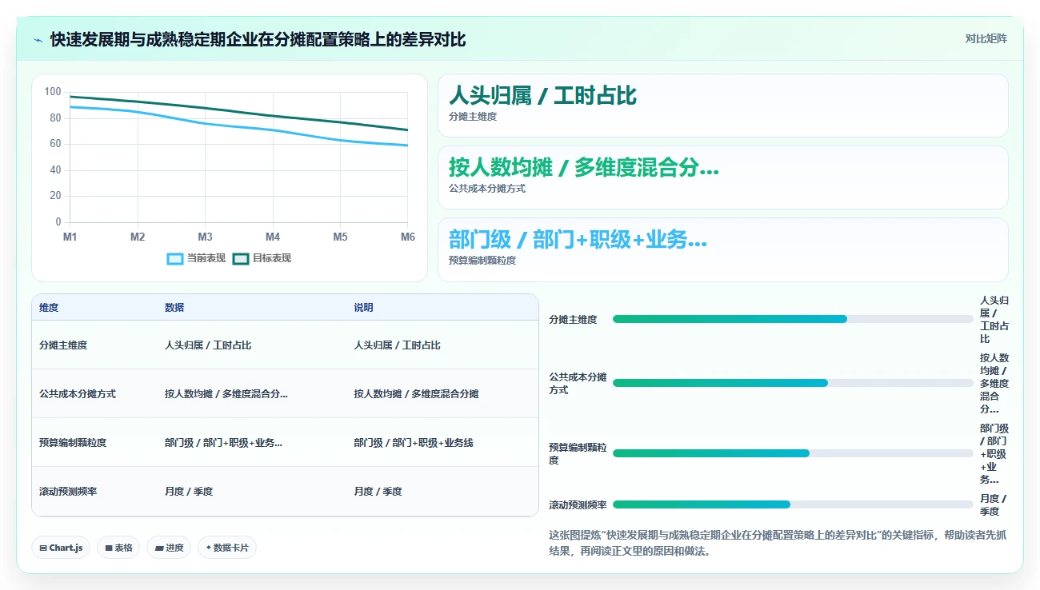Open the 部门级 / 部门+职级+业务... card
Image resolution: width=1040 pixels, height=590 pixels.
[x=723, y=249]
